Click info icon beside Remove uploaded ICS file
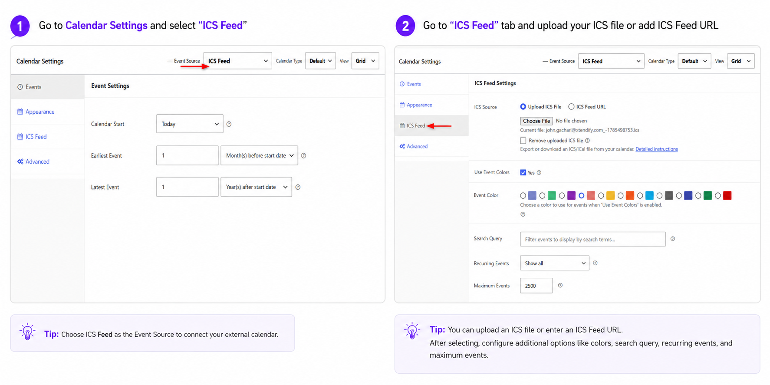 [587, 141]
